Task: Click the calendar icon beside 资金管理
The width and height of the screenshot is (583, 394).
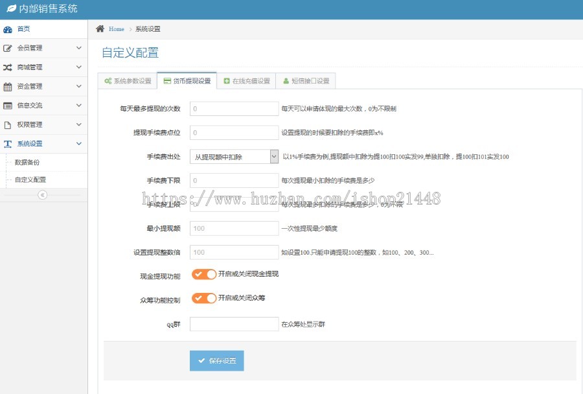Action: coord(8,86)
